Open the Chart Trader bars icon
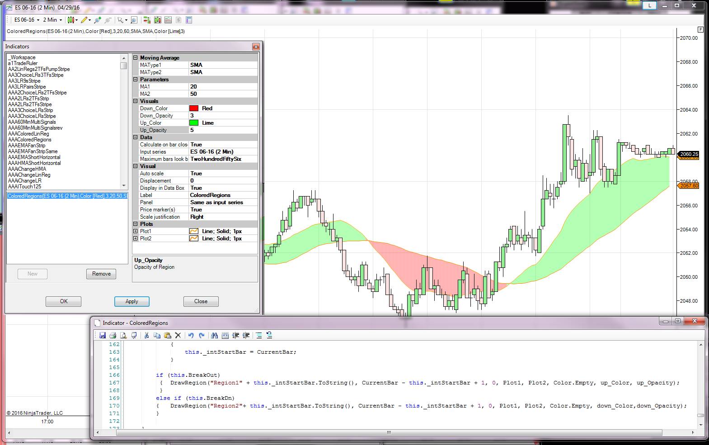 147,20
